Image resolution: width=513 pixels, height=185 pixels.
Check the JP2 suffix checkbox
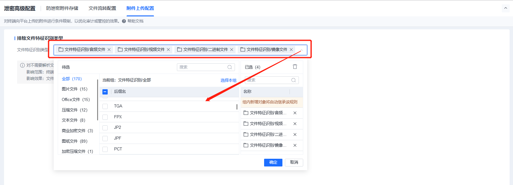(x=105, y=128)
